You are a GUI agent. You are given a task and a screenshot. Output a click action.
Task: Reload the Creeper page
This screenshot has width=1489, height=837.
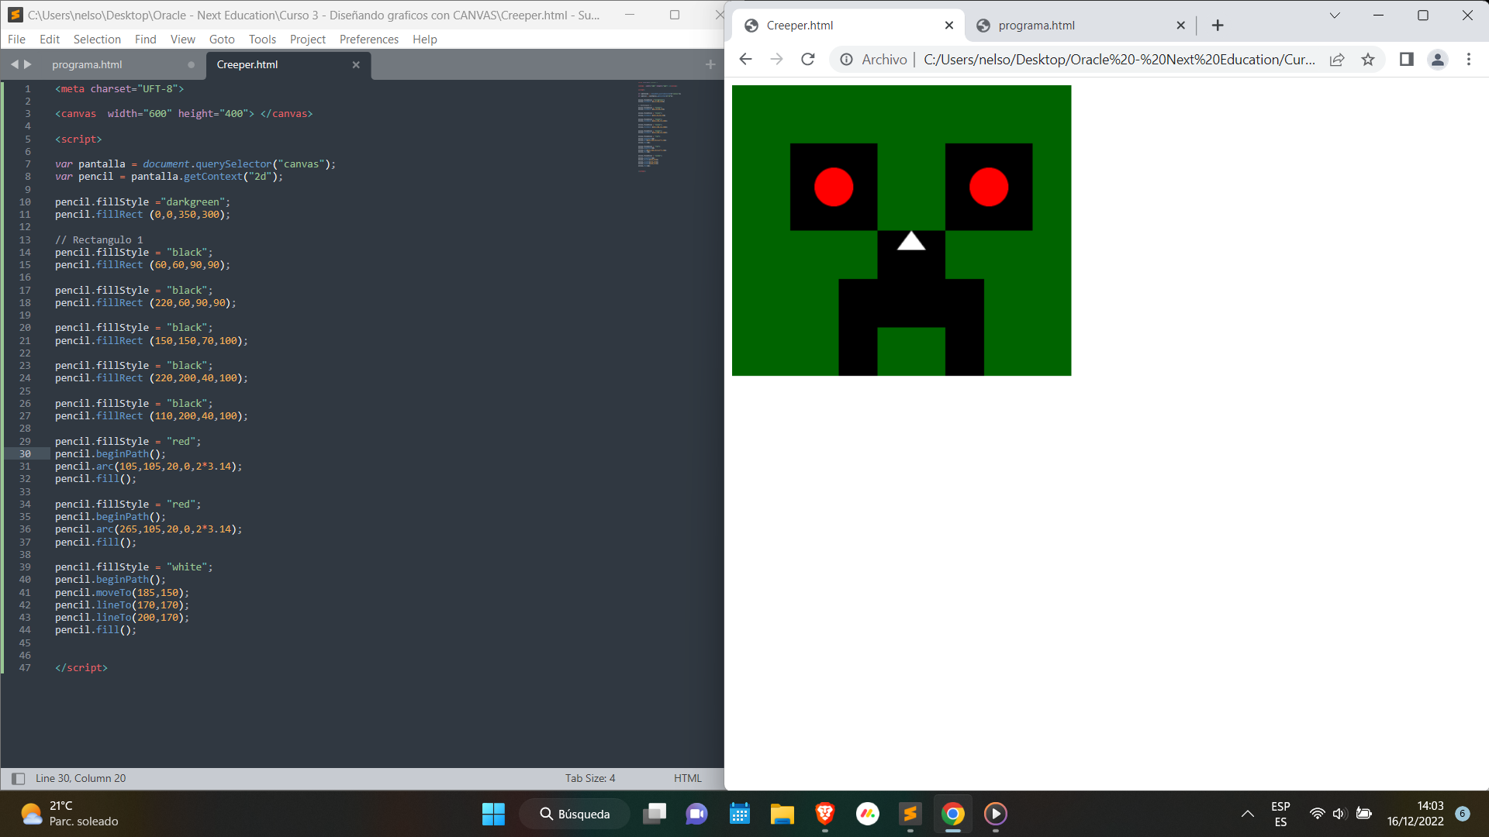(808, 60)
